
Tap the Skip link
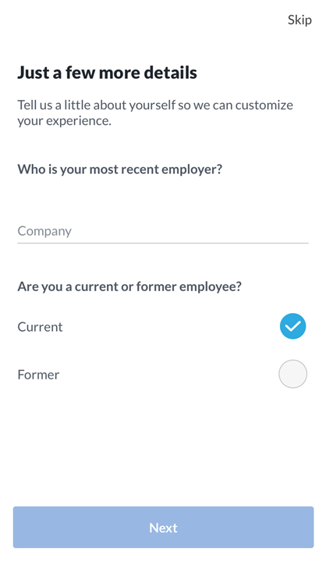click(299, 20)
